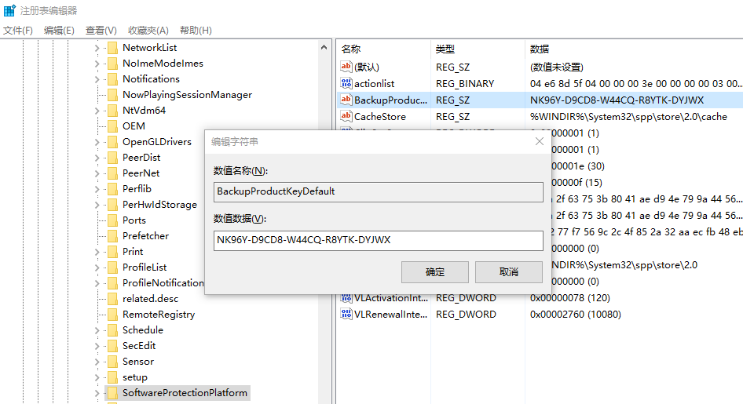Expand the Schedule tree node
This screenshot has width=743, height=404.
coord(97,330)
